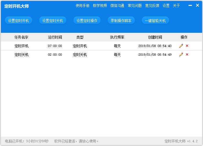Edit the 定时开机 task with pencil icon
The width and height of the screenshot is (203, 146).
click(181, 46)
